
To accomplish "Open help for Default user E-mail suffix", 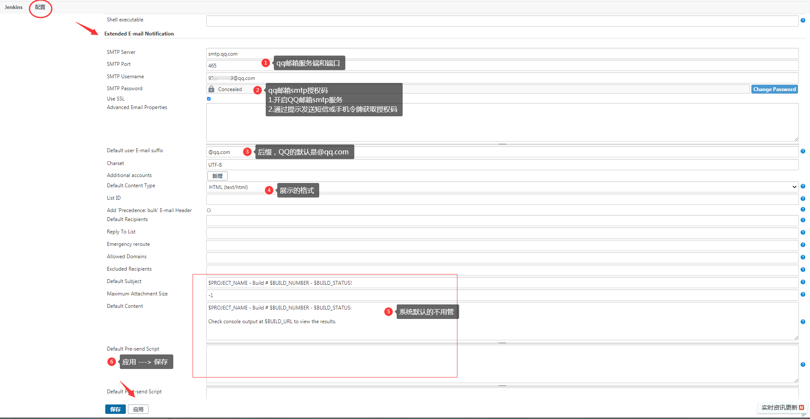I will pos(803,151).
